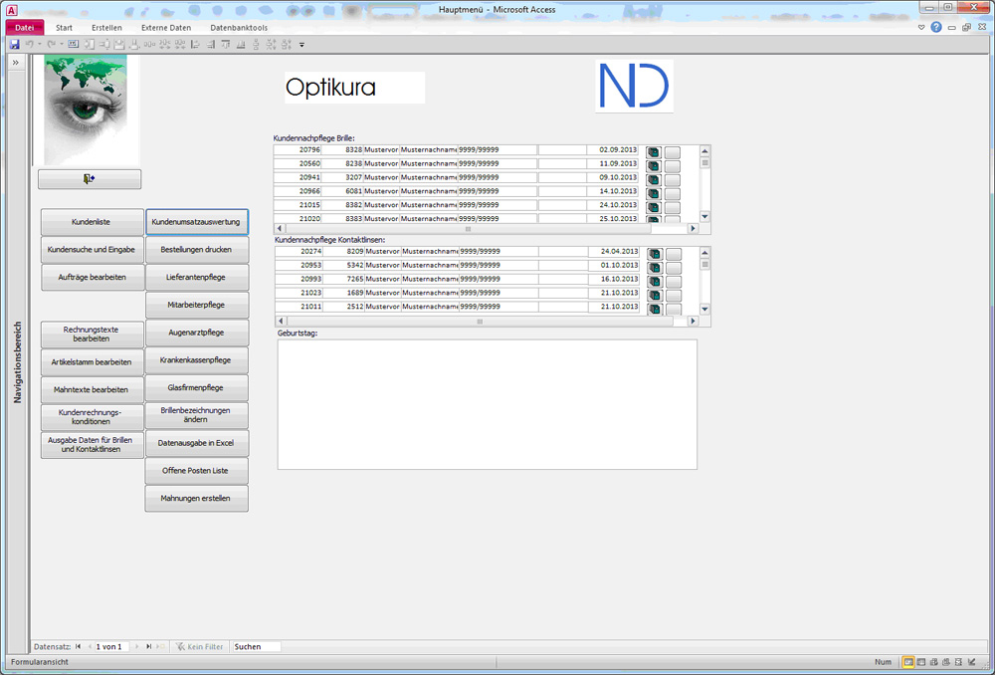Open Lieferantenpflege
This screenshot has width=995, height=675.
(197, 278)
